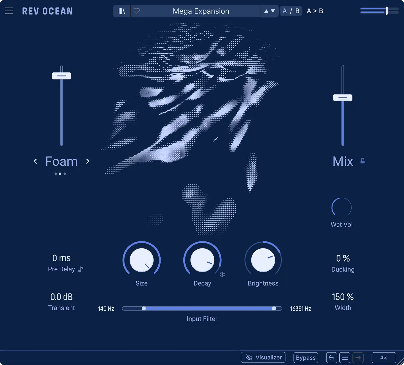404x365 pixels.
Task: Click the Foam amount slider handle
Action: point(61,76)
